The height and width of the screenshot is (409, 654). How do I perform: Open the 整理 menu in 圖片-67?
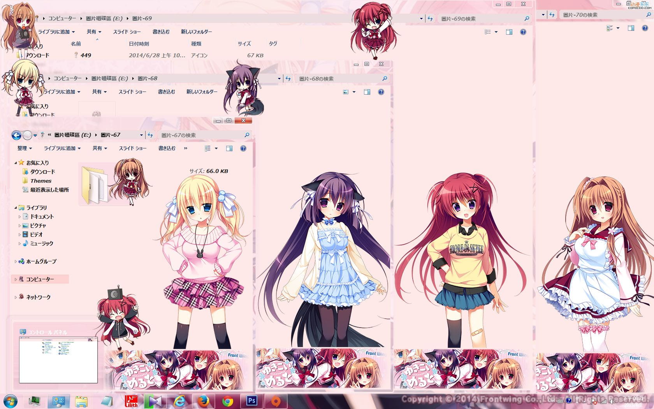click(x=25, y=148)
